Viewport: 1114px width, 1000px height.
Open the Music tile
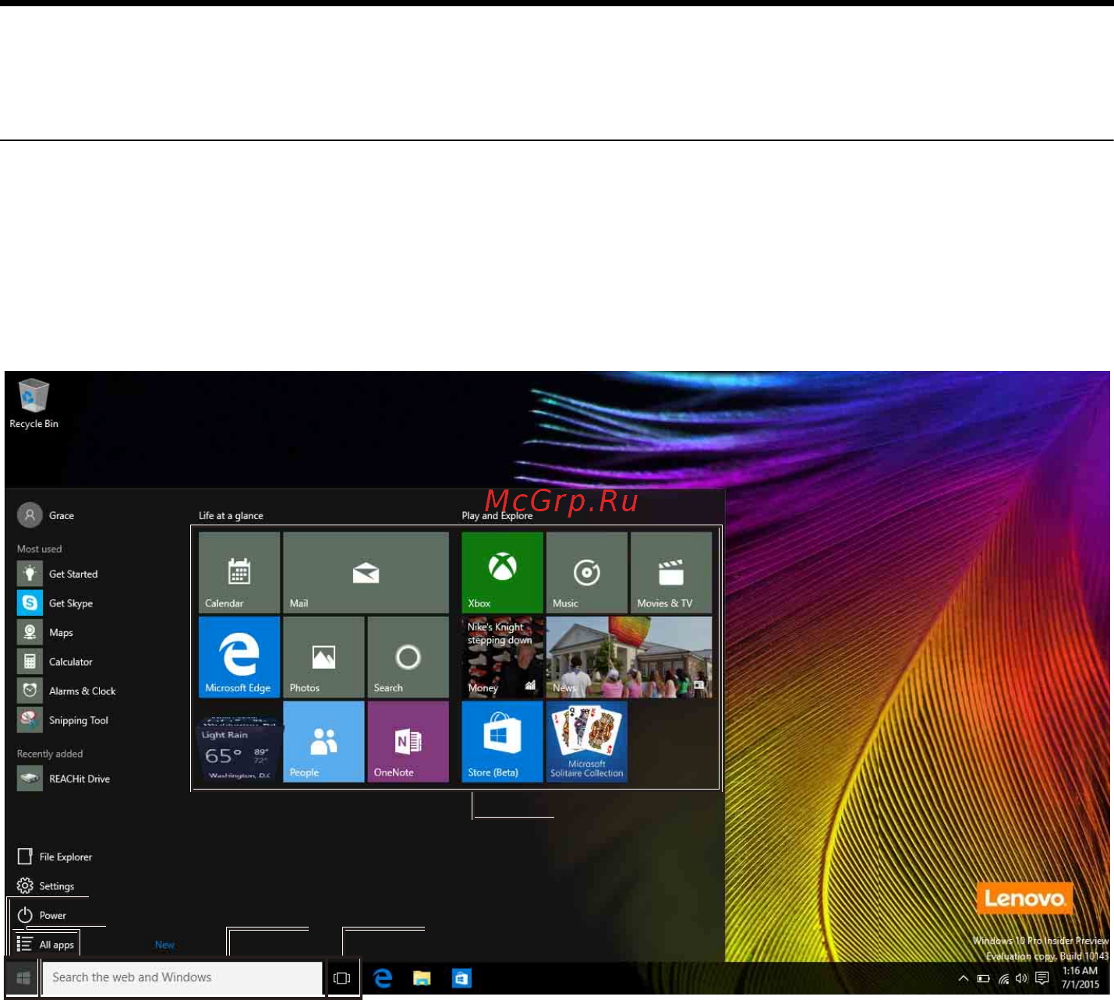[x=586, y=572]
